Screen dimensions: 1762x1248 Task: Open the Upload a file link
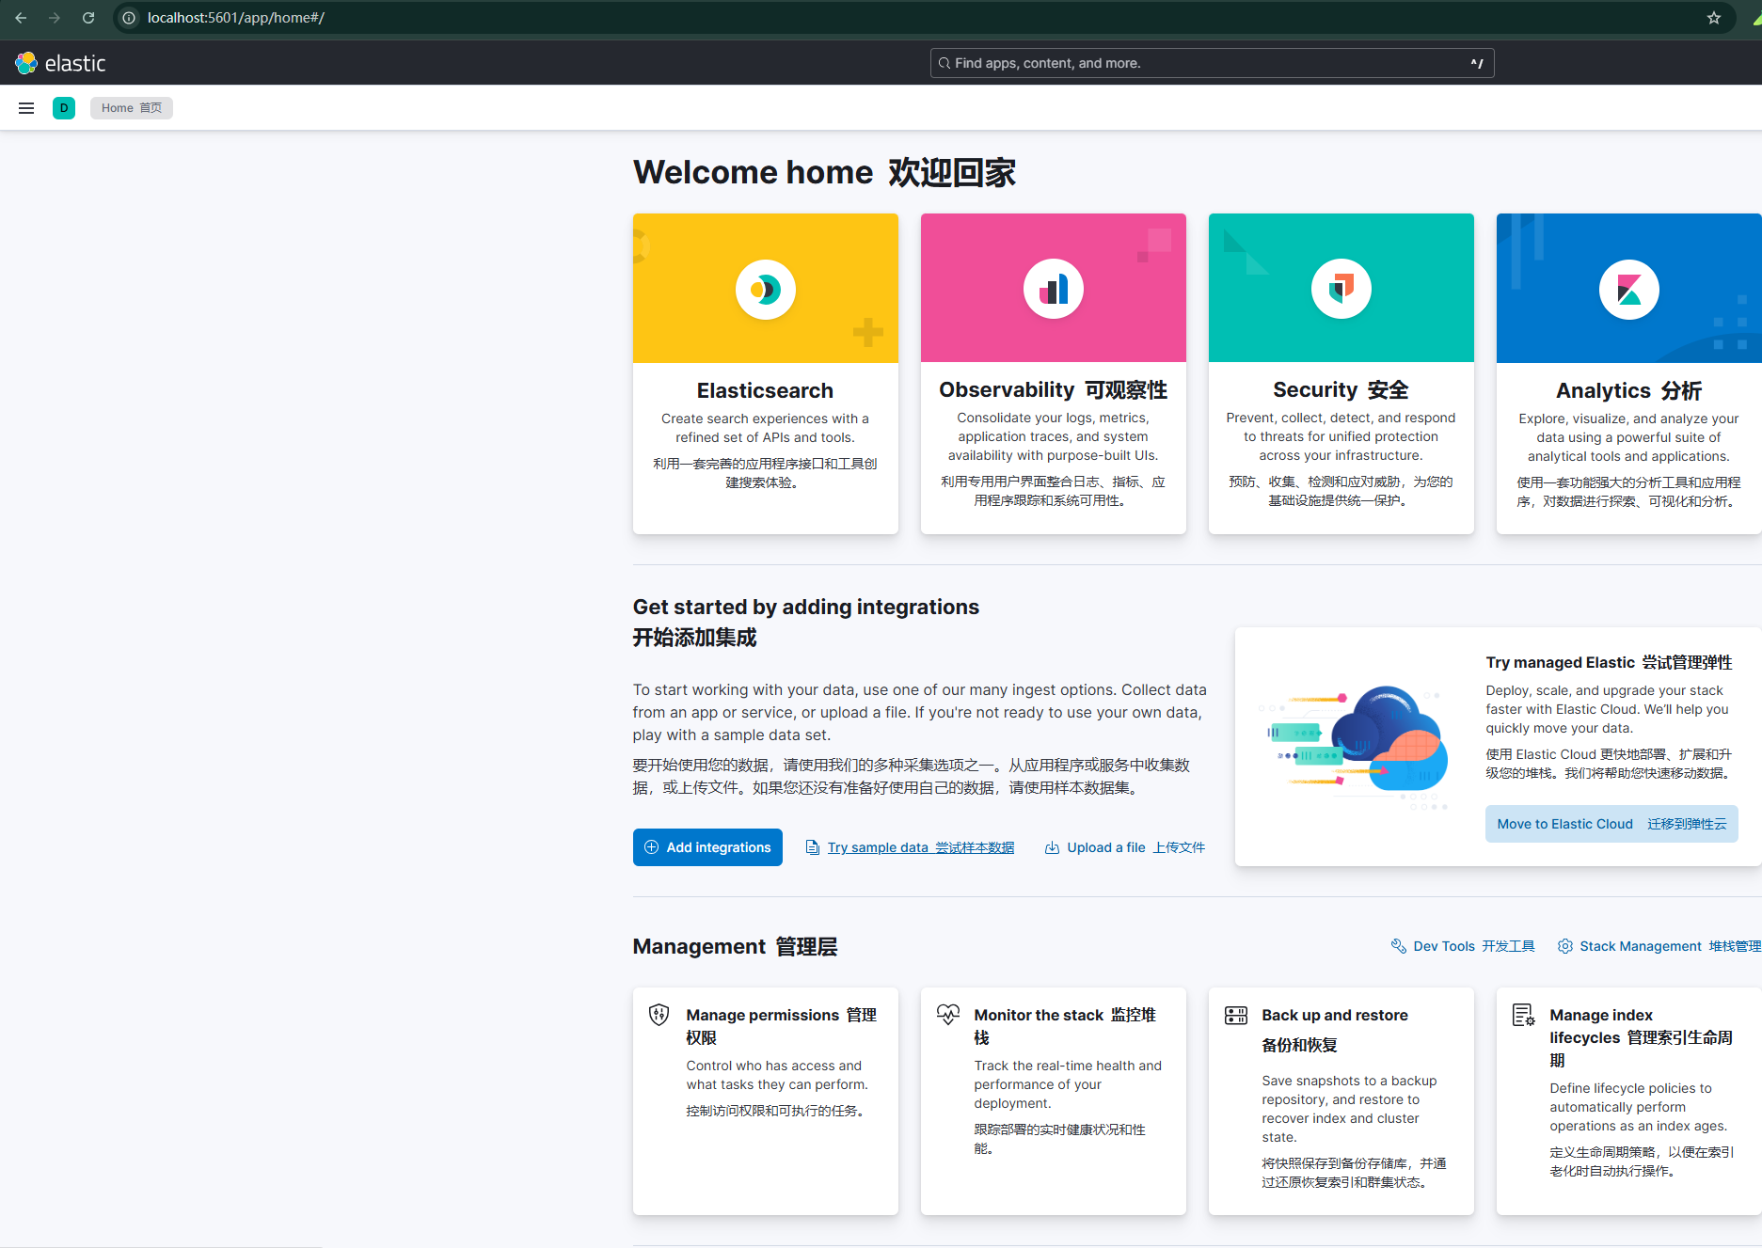1125,847
